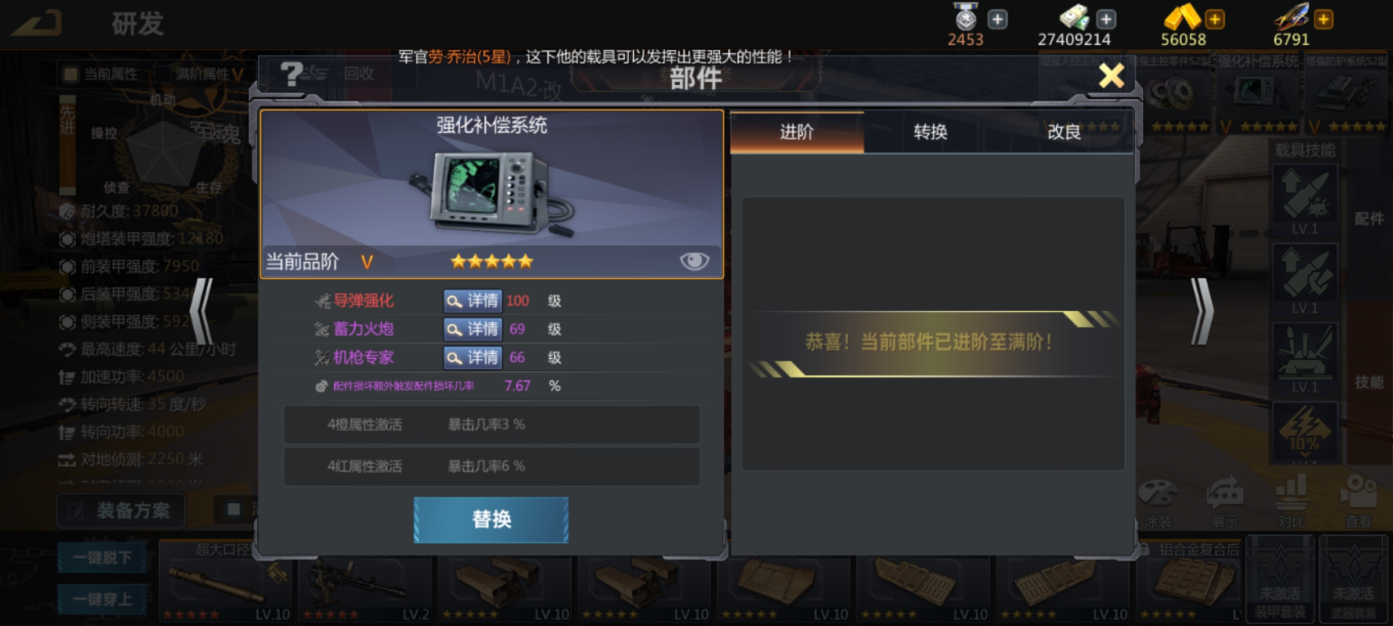This screenshot has height=626, width=1393.
Task: Click plus icon next to 6791 rockets
Action: pos(1323,19)
